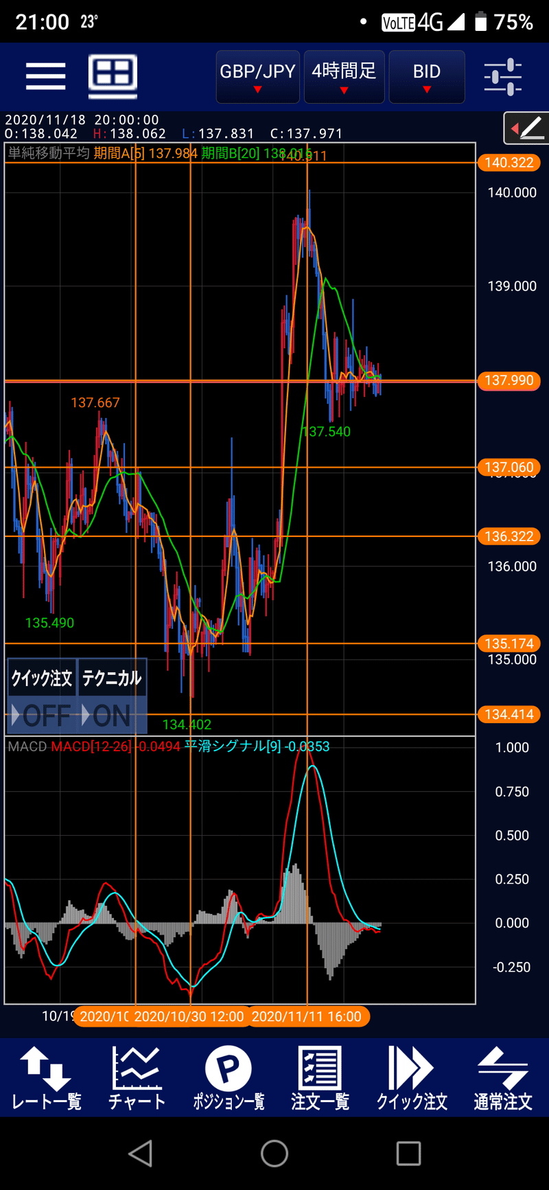Open クイック注文 in bottom bar
Viewport: 549px width, 1190px height.
point(412,1078)
